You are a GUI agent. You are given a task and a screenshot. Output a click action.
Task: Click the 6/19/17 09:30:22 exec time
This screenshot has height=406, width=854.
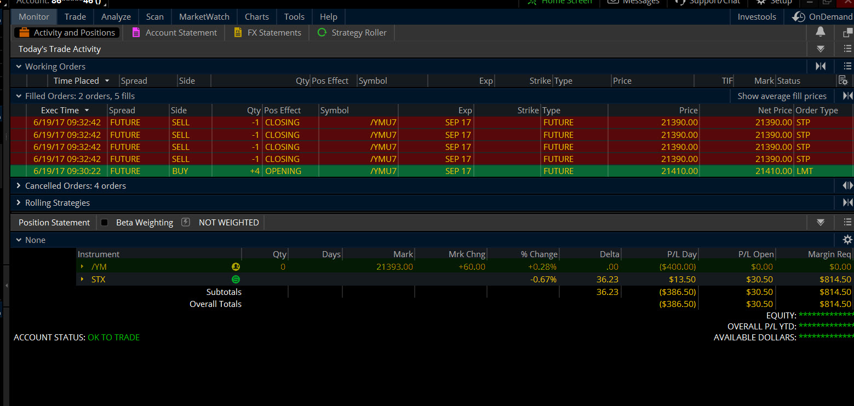67,171
